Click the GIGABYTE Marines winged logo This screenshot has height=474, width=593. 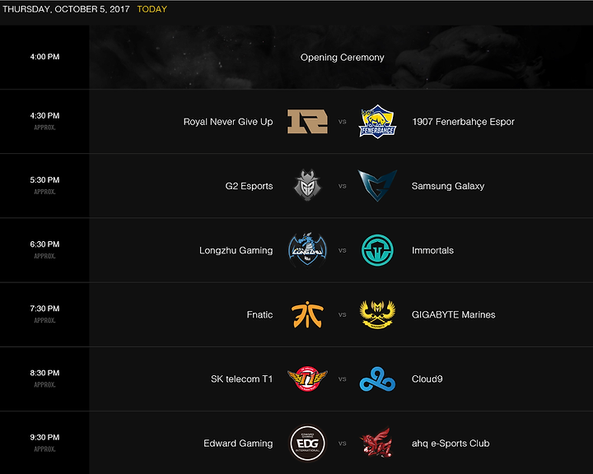pyautogui.click(x=377, y=314)
